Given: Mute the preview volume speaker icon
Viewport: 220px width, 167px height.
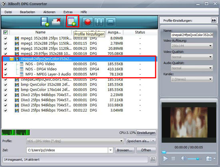Looking at the screenshot, I should (x=184, y=159).
